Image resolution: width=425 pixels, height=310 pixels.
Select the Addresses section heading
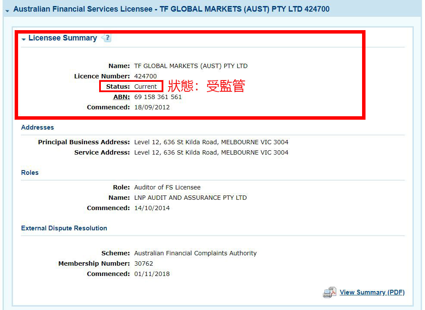37,127
